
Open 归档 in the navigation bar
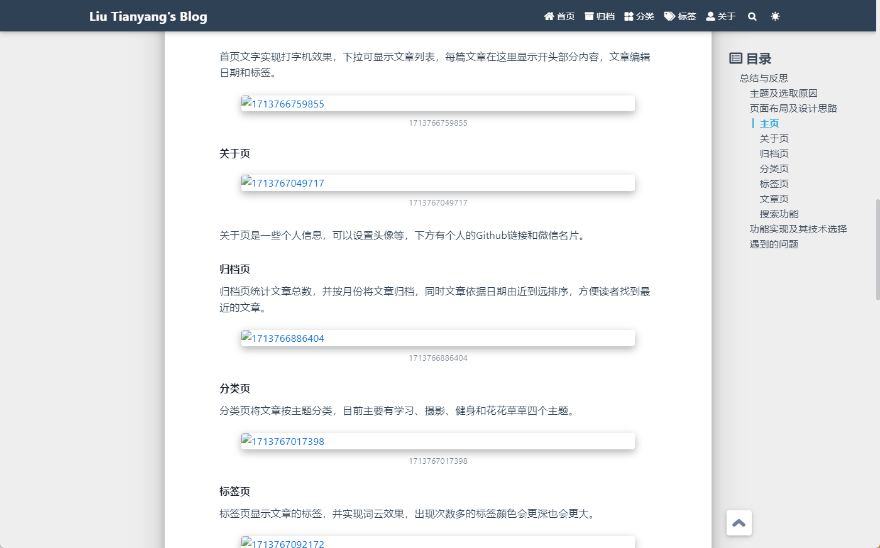[600, 16]
